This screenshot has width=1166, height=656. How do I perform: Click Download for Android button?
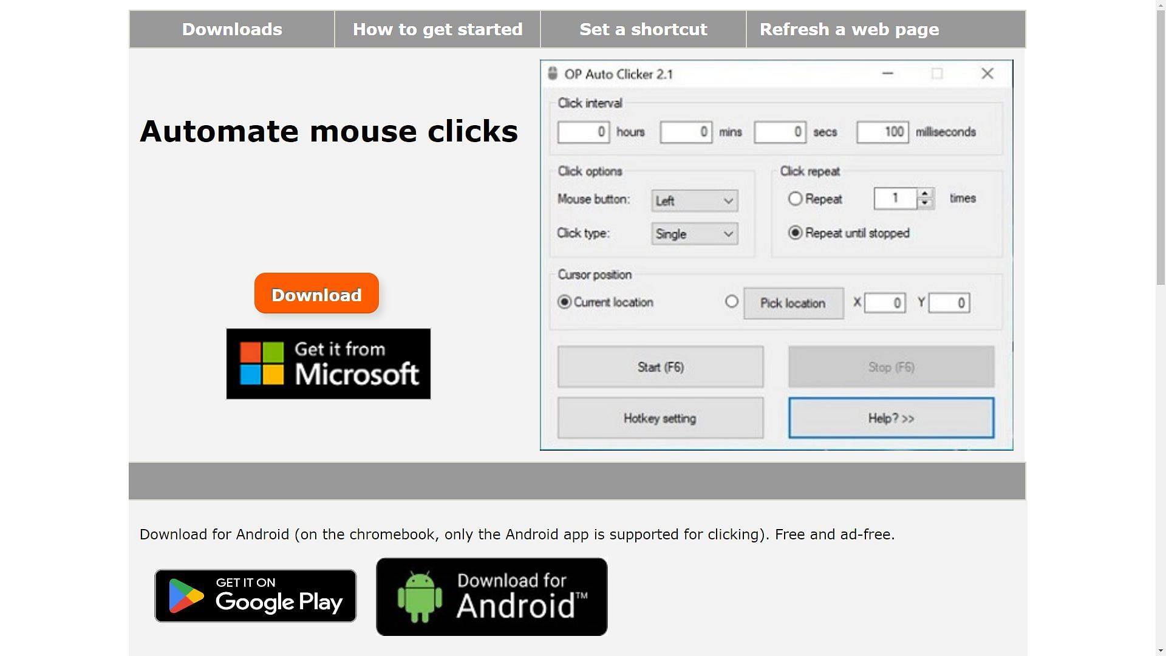pos(492,596)
